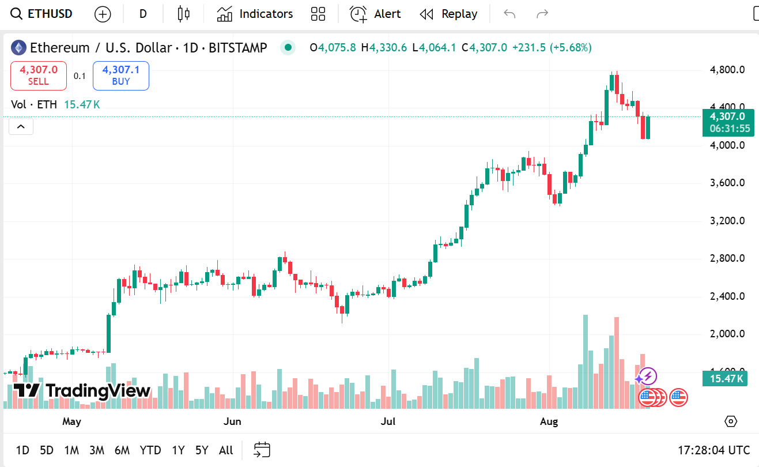The width and height of the screenshot is (759, 467).
Task: Open the ETHUSD symbol search
Action: tap(41, 14)
